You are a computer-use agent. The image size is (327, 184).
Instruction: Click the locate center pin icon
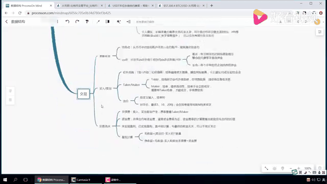283,168
